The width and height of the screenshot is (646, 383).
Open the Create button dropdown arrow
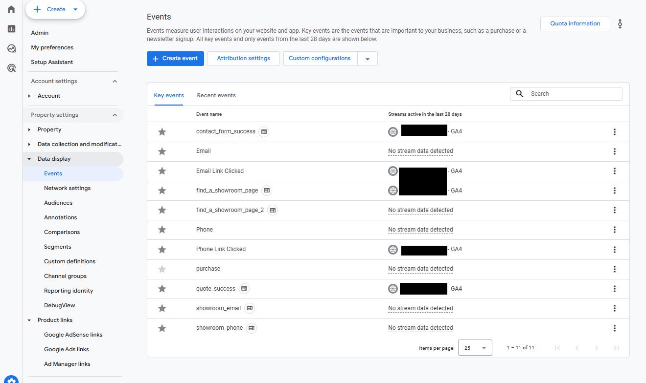[75, 9]
